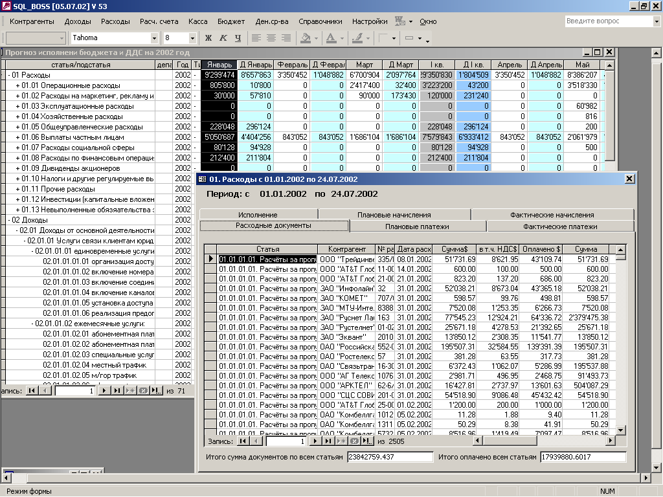
Task: Click the Bold formatting button
Action: click(x=208, y=38)
